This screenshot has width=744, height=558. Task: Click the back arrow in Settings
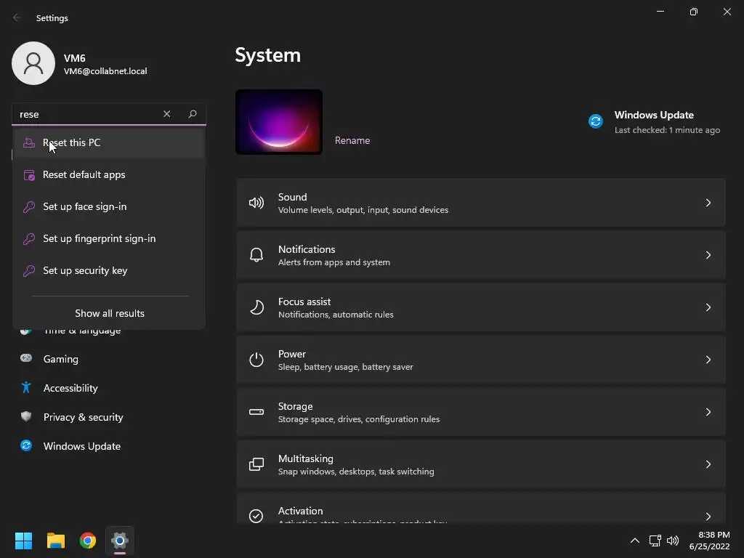tap(17, 17)
